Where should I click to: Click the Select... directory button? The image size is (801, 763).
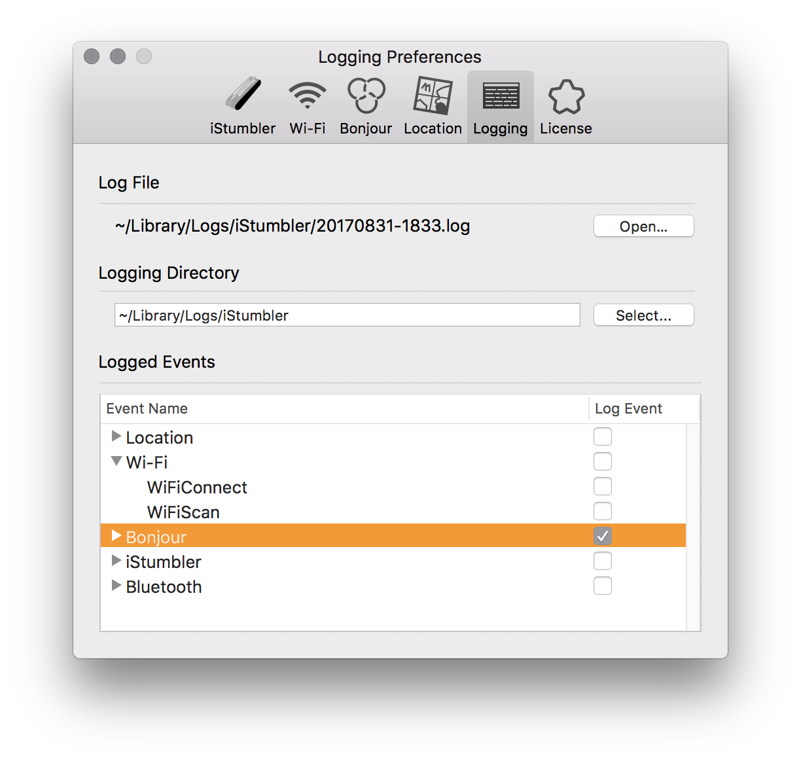coord(644,315)
